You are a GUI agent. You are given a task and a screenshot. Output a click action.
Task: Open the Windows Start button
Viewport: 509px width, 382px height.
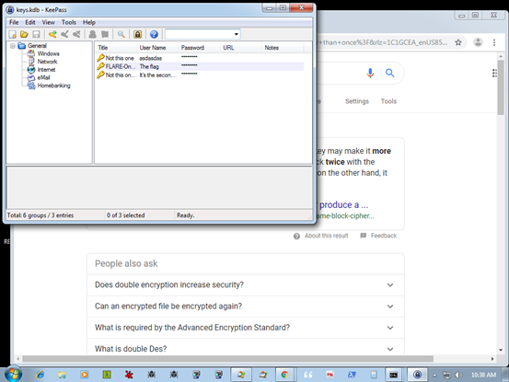pyautogui.click(x=13, y=375)
